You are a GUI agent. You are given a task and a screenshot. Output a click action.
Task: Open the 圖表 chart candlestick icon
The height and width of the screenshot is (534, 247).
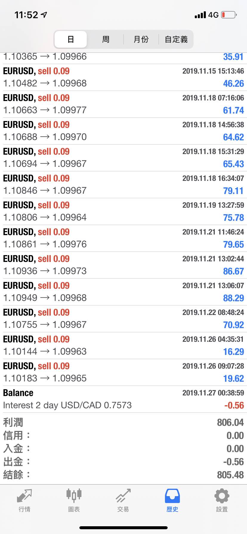pos(74,495)
